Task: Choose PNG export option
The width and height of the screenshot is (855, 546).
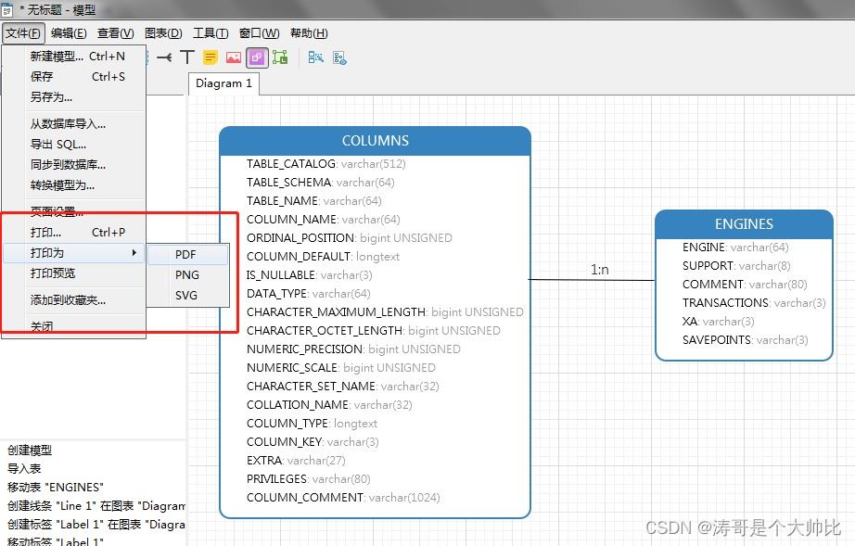Action: 186,274
